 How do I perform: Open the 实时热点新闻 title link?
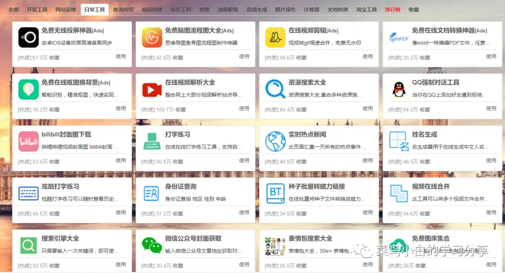click(307, 134)
